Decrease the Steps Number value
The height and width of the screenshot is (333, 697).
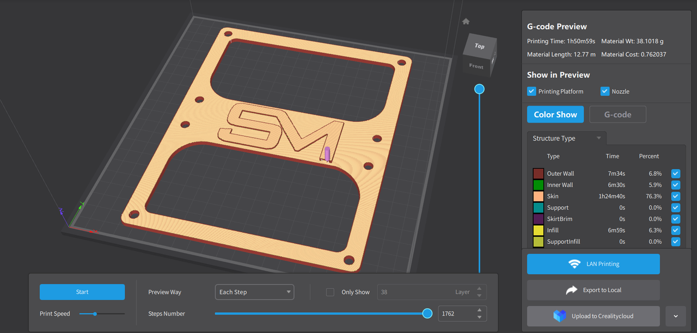coord(479,317)
